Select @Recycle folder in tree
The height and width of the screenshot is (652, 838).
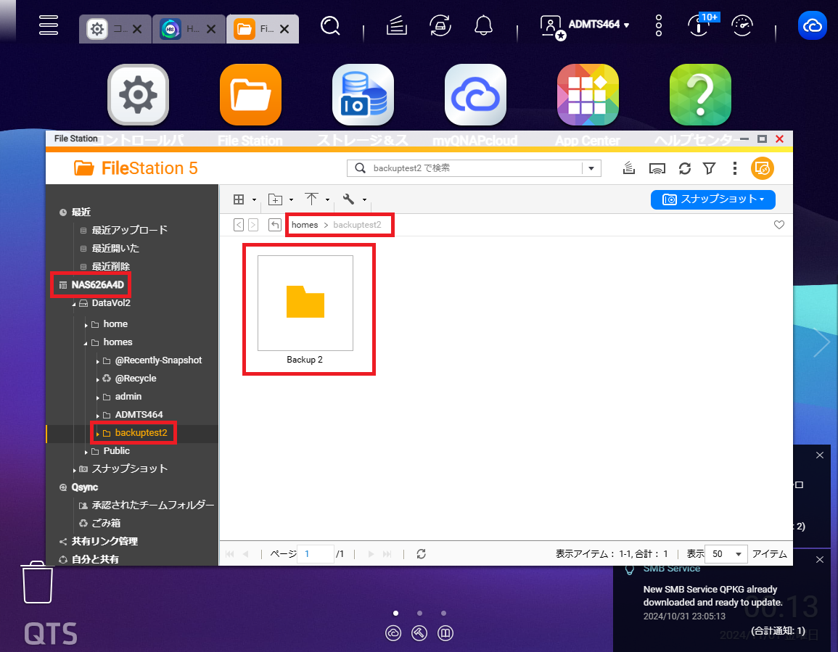pos(136,379)
